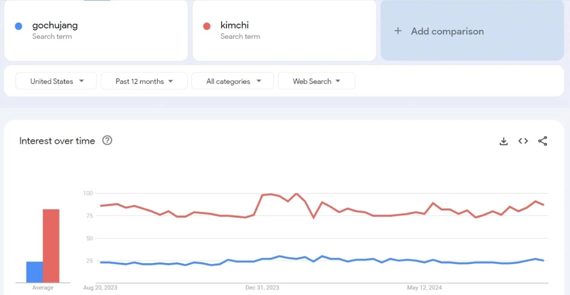Viewport: 570px width, 295px height.
Task: Open the All categories dropdown
Action: [233, 81]
